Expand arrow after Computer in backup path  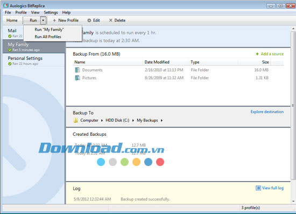point(102,120)
